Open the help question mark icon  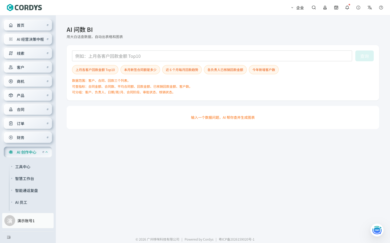[381, 8]
